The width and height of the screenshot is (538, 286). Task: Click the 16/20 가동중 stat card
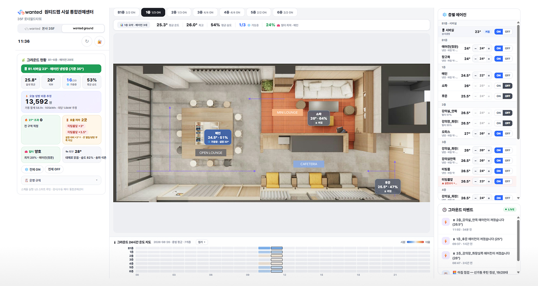coord(71,82)
